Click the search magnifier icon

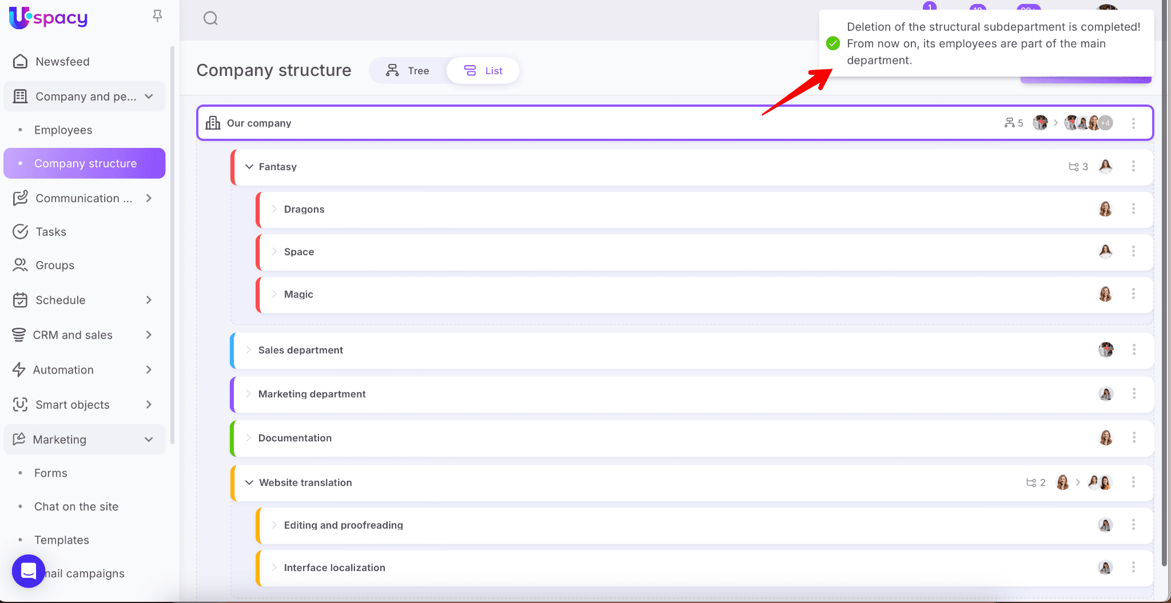[210, 19]
